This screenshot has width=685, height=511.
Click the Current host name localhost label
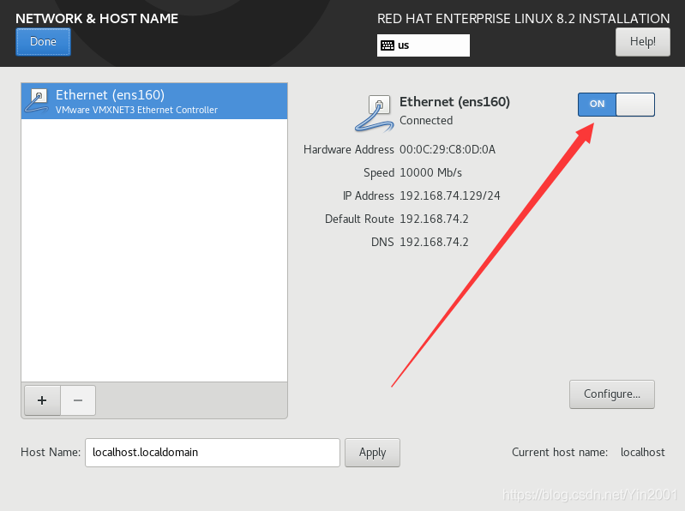[x=643, y=452]
